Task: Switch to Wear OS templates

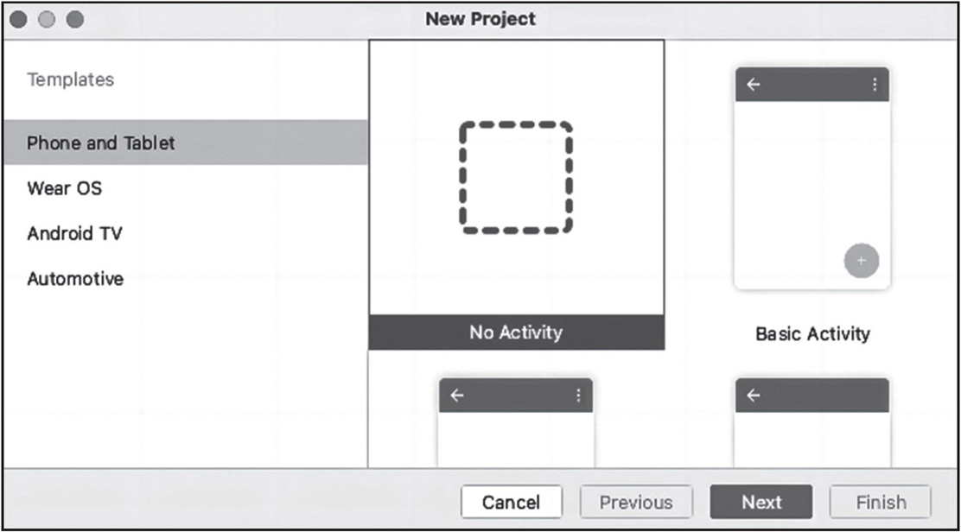Action: click(65, 187)
